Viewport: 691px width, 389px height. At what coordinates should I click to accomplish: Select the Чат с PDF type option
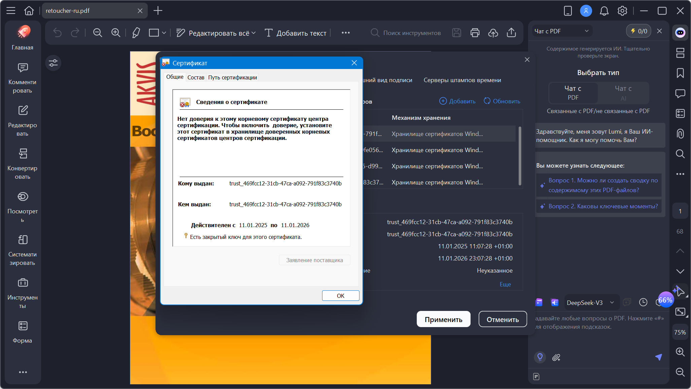tap(573, 93)
